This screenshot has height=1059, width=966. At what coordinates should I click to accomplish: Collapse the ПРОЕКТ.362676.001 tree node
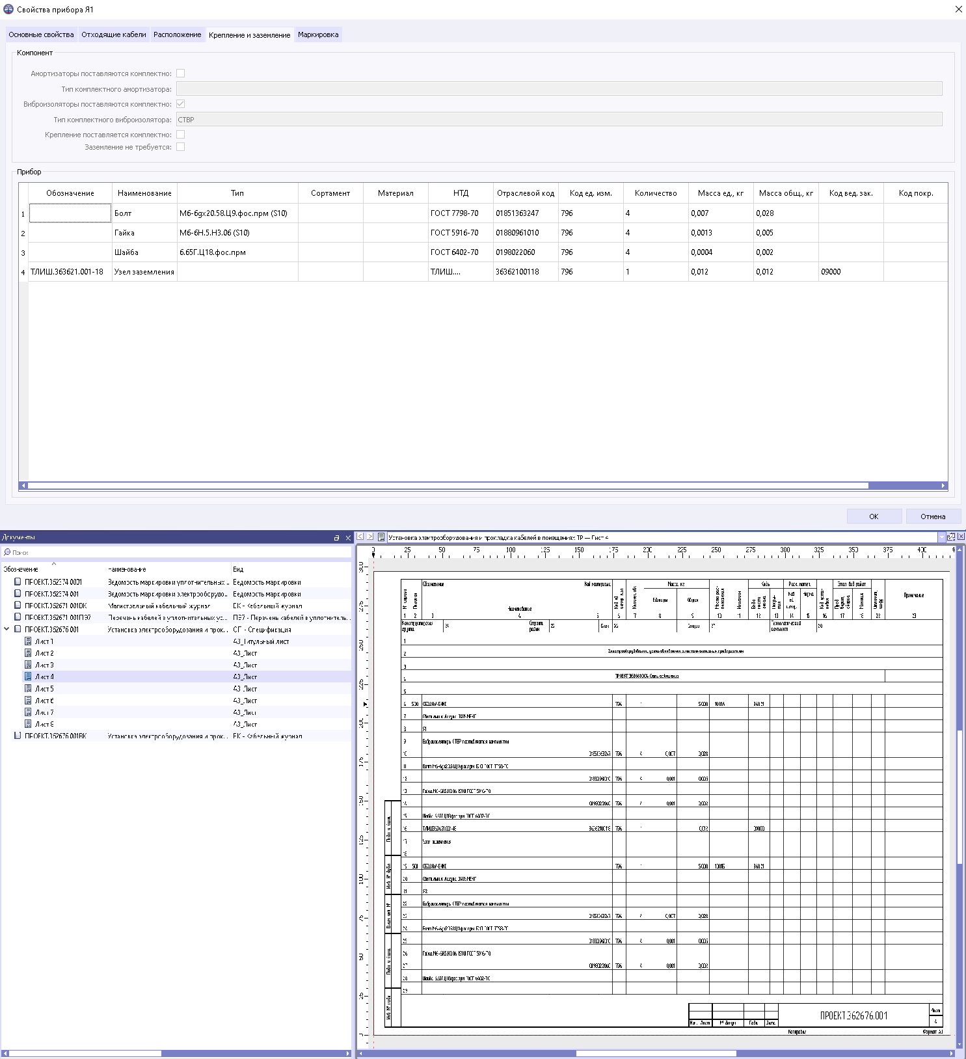(7, 629)
